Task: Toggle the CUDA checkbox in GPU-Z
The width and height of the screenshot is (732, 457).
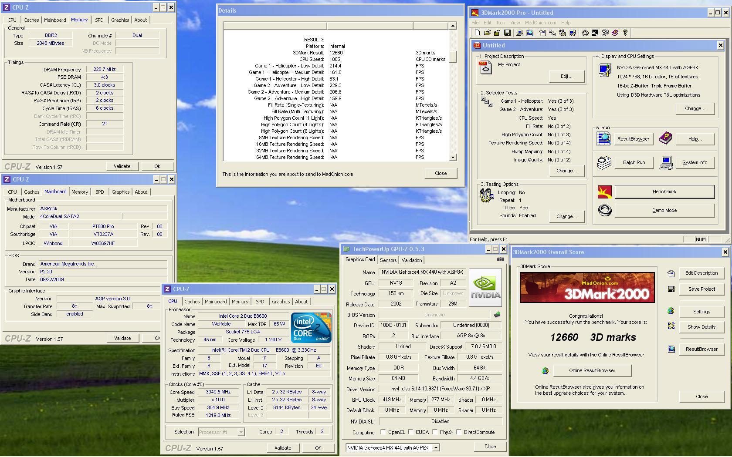Action: (410, 432)
